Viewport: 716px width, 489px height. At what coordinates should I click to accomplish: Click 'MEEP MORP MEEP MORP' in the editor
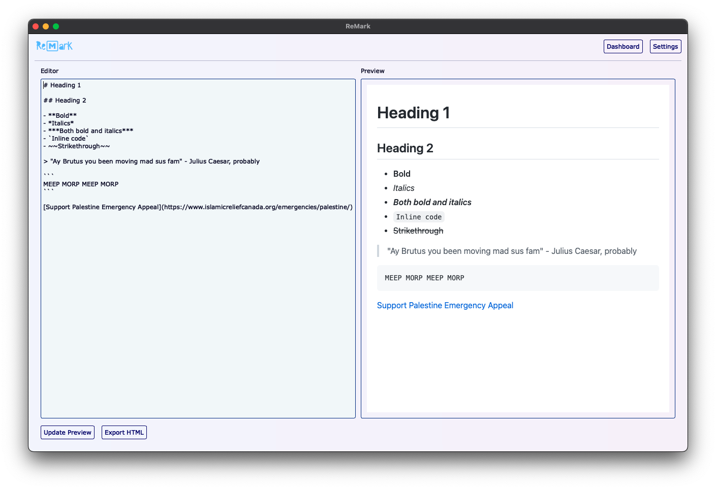click(x=81, y=184)
